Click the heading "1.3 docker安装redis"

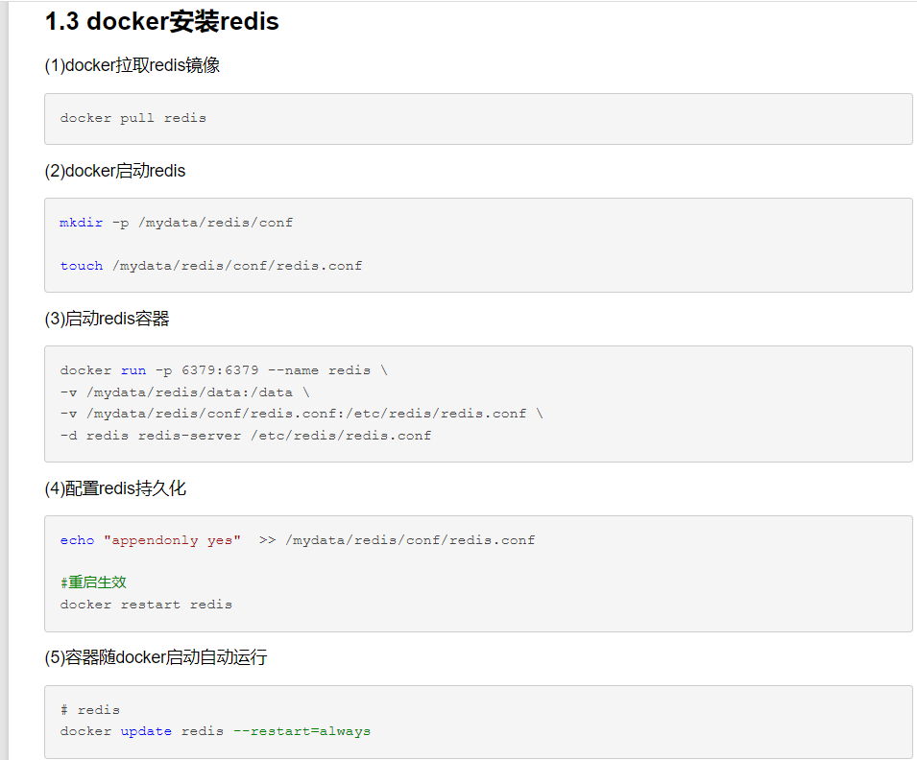[161, 21]
